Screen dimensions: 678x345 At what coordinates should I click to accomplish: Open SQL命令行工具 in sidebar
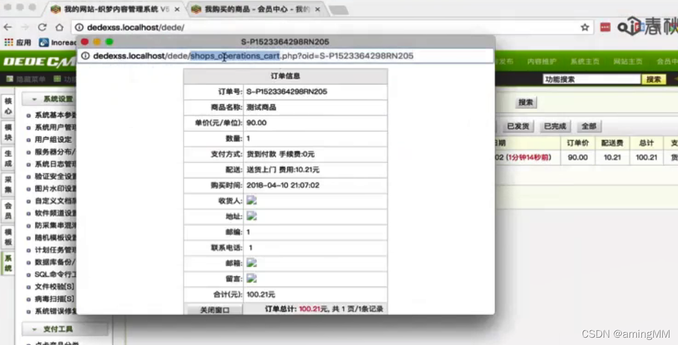pyautogui.click(x=55, y=275)
